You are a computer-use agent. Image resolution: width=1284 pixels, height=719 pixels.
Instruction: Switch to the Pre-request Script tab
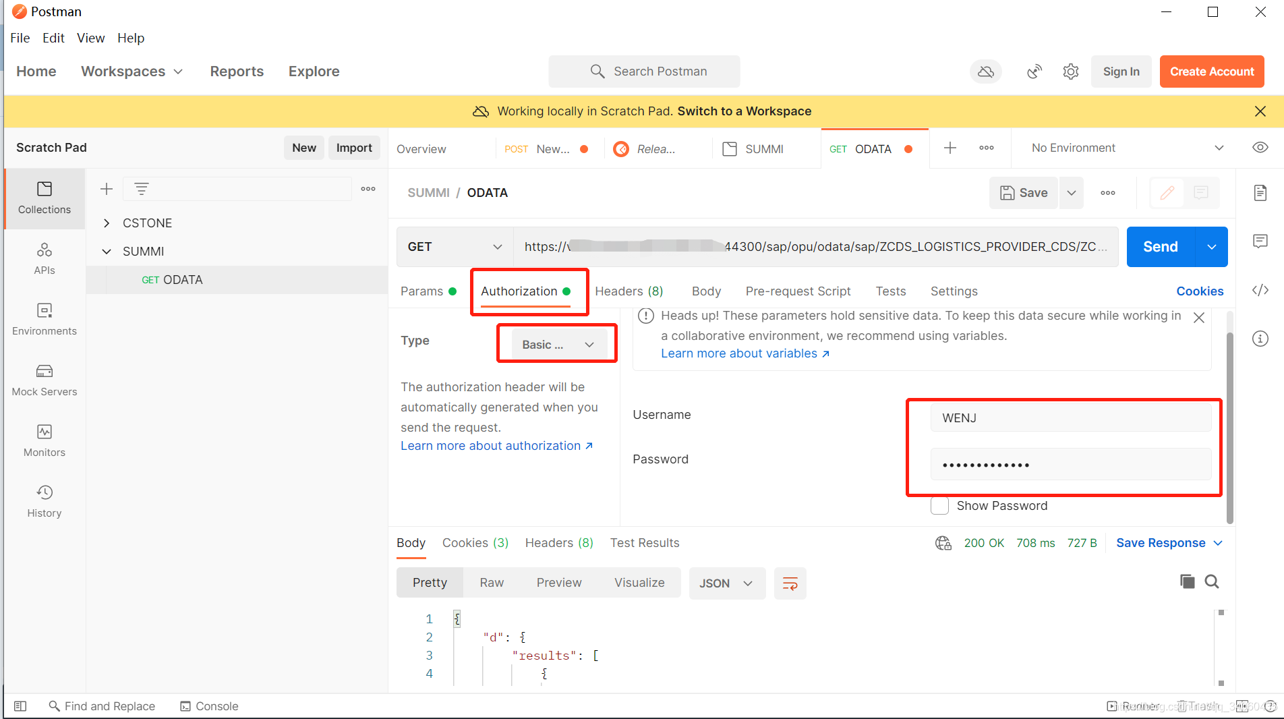point(798,291)
